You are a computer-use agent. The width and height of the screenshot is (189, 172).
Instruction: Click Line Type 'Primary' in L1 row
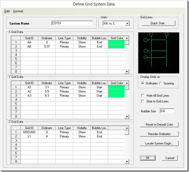64,136
